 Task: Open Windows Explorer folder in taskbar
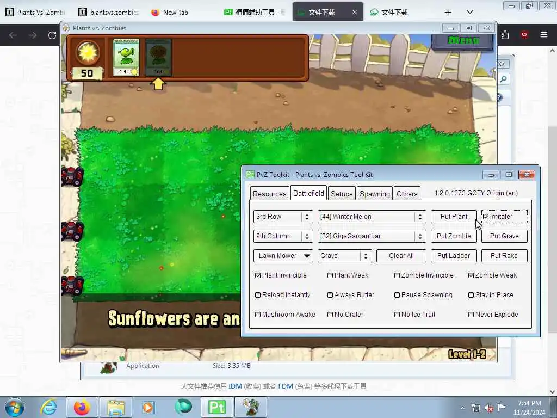click(116, 407)
